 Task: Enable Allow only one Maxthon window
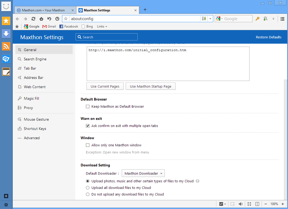(88, 145)
